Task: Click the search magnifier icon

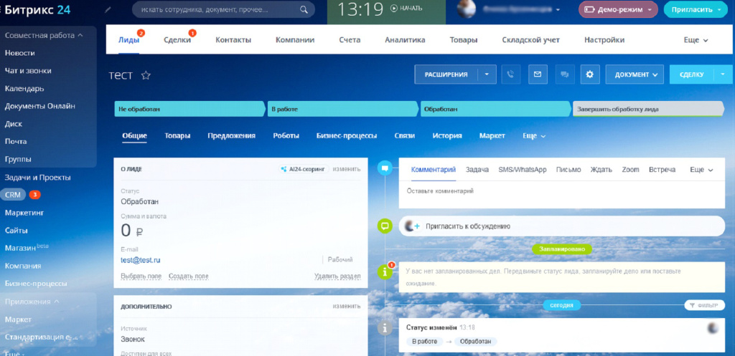Action: [x=304, y=9]
